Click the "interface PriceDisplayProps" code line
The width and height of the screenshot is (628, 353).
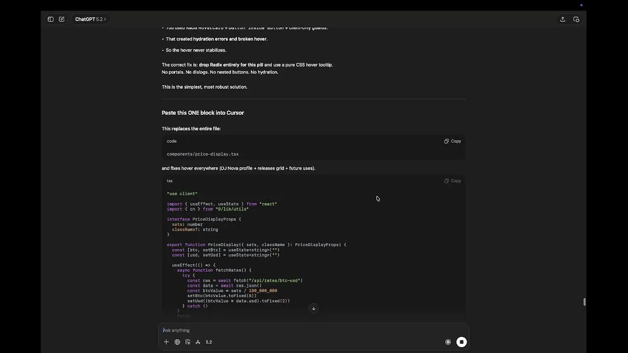pos(204,219)
